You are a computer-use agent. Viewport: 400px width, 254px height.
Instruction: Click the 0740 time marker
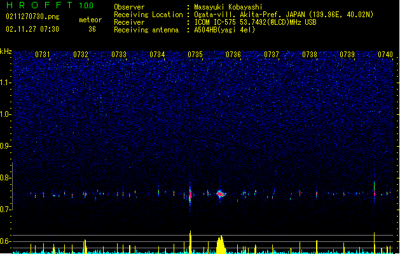coord(385,55)
